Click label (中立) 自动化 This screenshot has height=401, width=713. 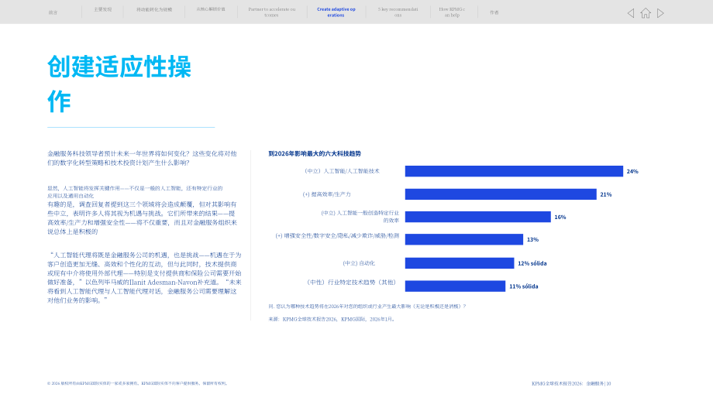[x=359, y=263]
